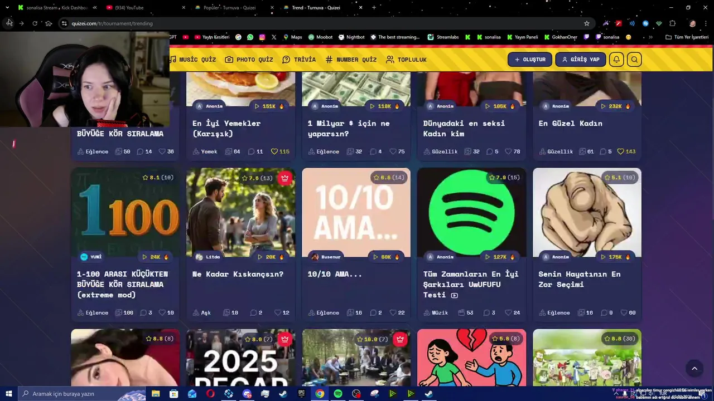
Task: Open notifications bell icon
Action: click(616, 60)
